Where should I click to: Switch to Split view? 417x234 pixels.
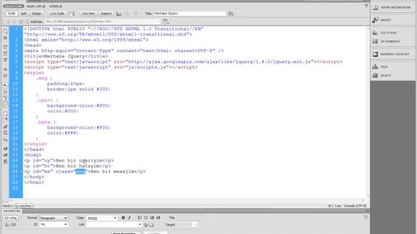click(x=23, y=14)
